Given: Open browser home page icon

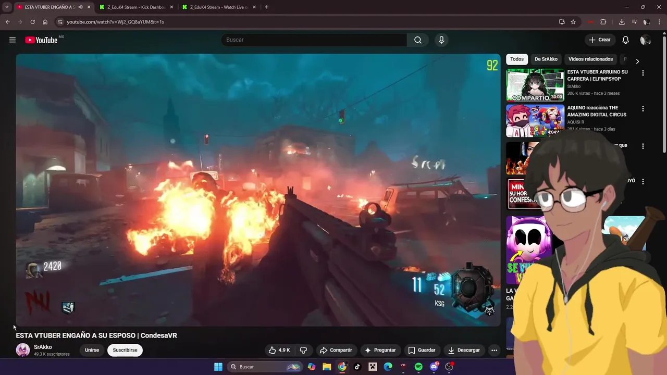Looking at the screenshot, I should coord(45,22).
